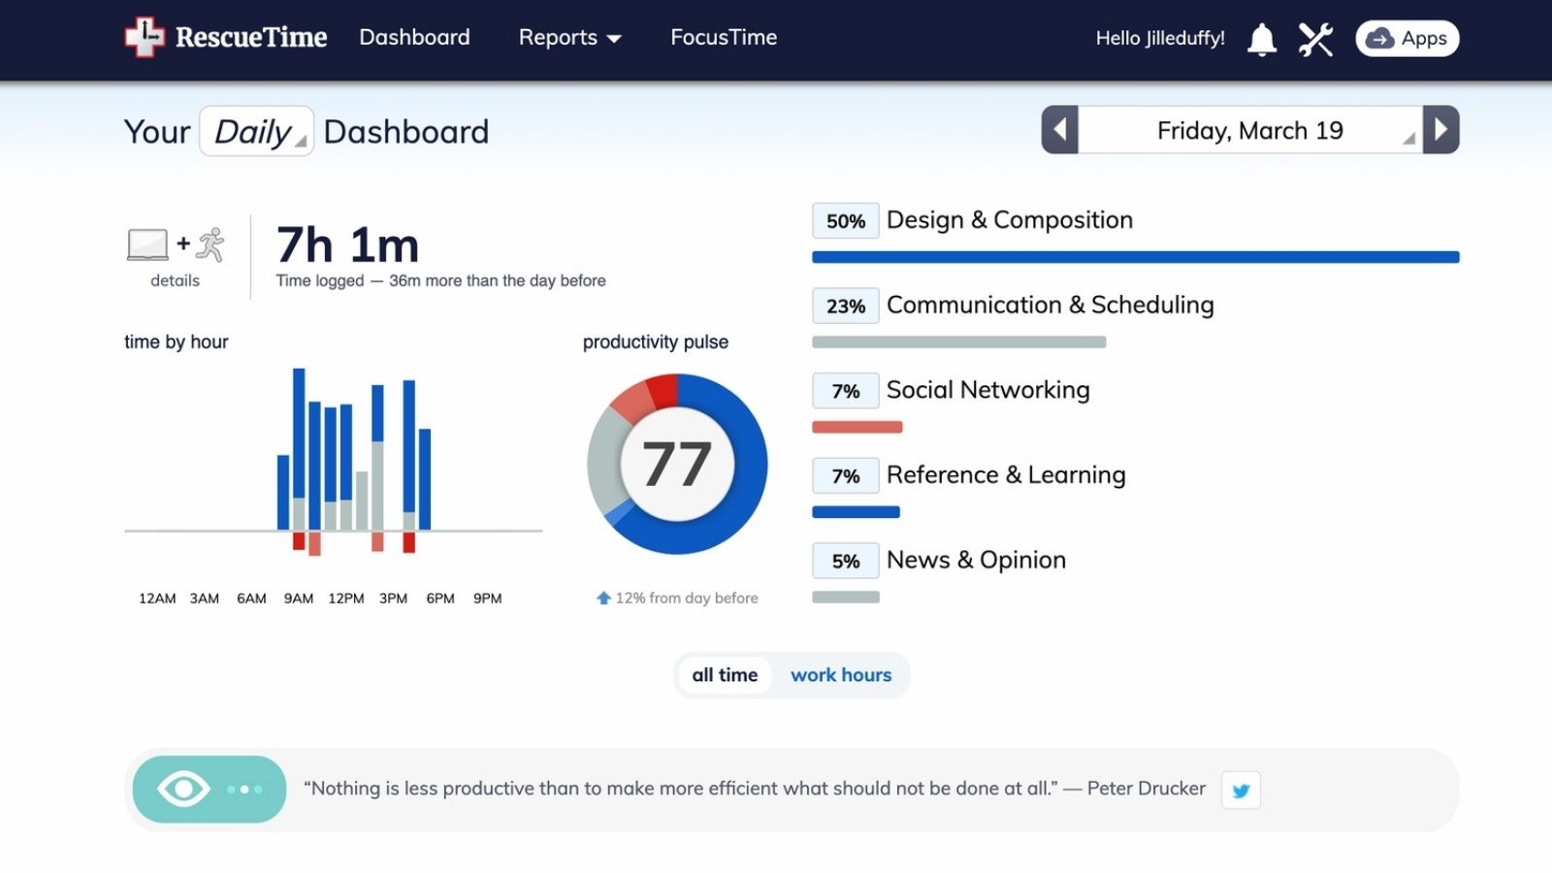Click the Peter Drucker quote text
The height and width of the screenshot is (873, 1552).
point(755,789)
